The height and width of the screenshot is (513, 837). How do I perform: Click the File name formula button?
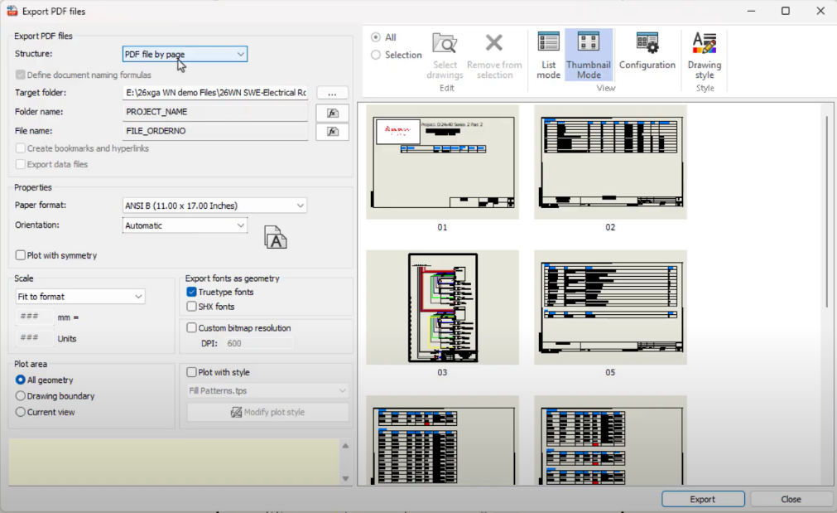[332, 132]
